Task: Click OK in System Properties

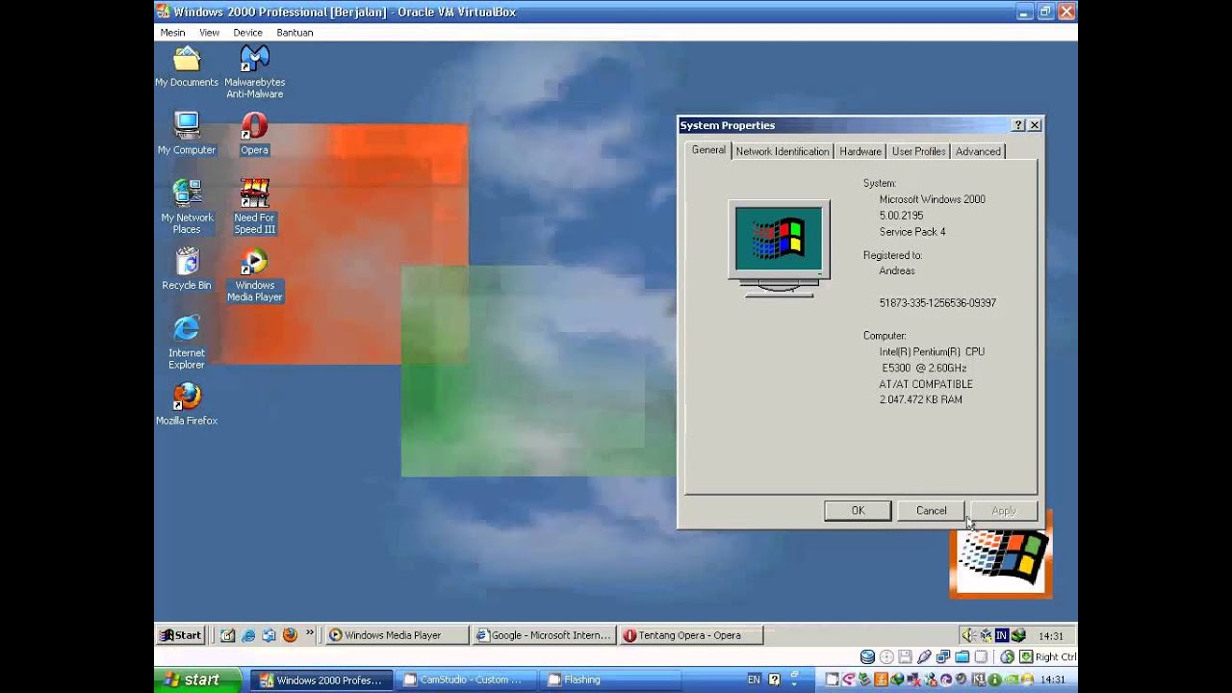Action: (858, 511)
